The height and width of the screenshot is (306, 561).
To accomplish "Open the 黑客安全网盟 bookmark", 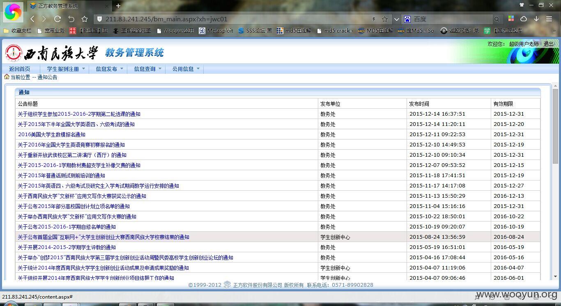I will pyautogui.click(x=132, y=30).
